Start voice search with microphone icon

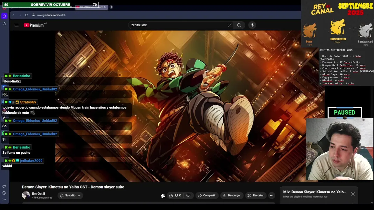pos(252,25)
